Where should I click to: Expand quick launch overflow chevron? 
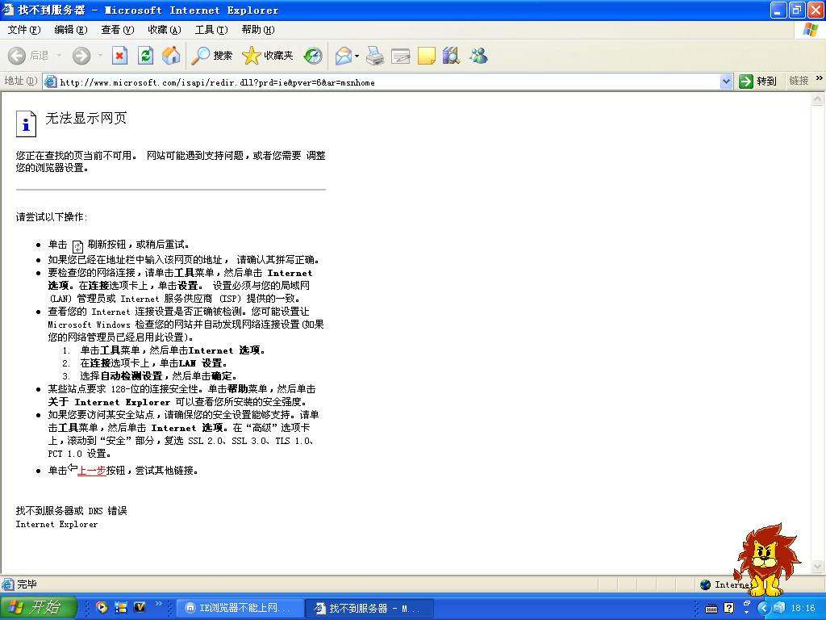(159, 604)
